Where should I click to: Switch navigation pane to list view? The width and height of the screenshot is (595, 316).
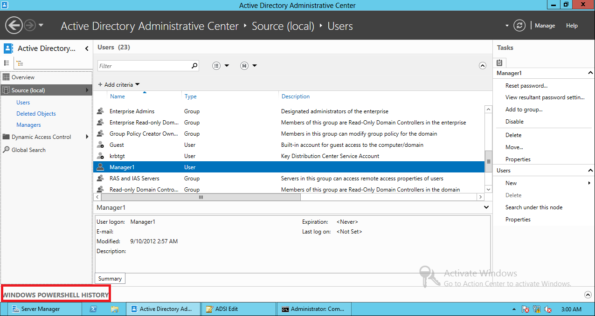pos(7,62)
